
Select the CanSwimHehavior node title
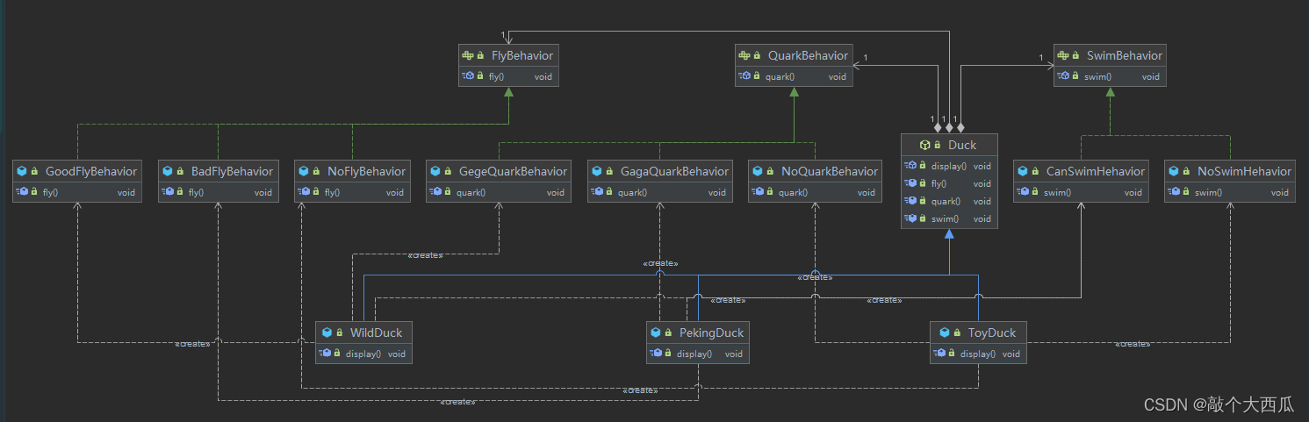click(x=1096, y=171)
